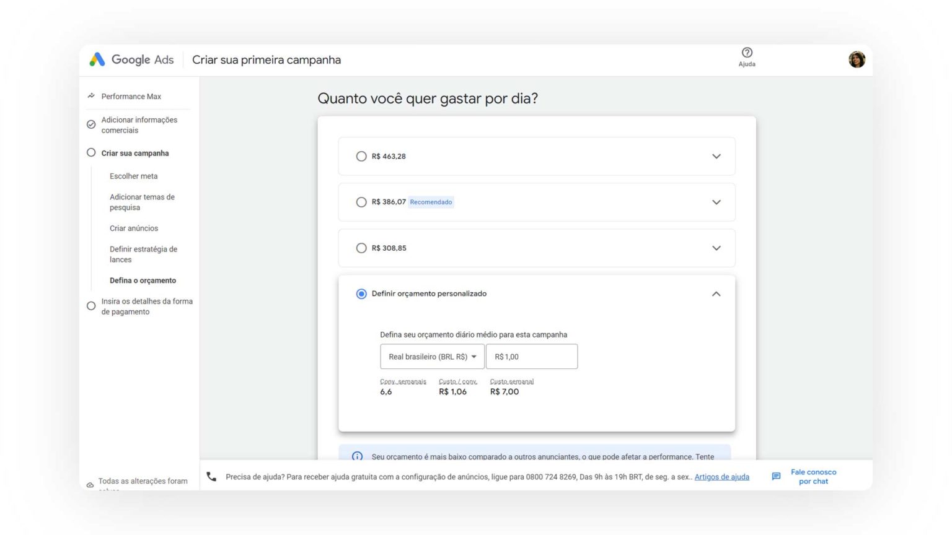Image resolution: width=952 pixels, height=535 pixels.
Task: Click Performance Max in the sidebar
Action: coord(131,96)
